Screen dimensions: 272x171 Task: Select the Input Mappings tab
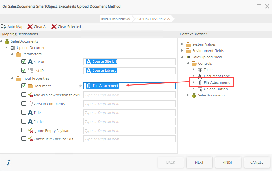click(x=116, y=19)
